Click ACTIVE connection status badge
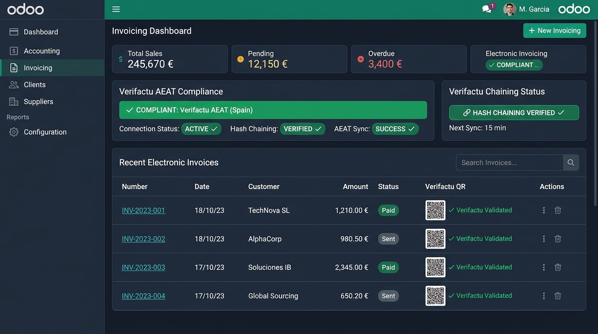 [x=201, y=129]
